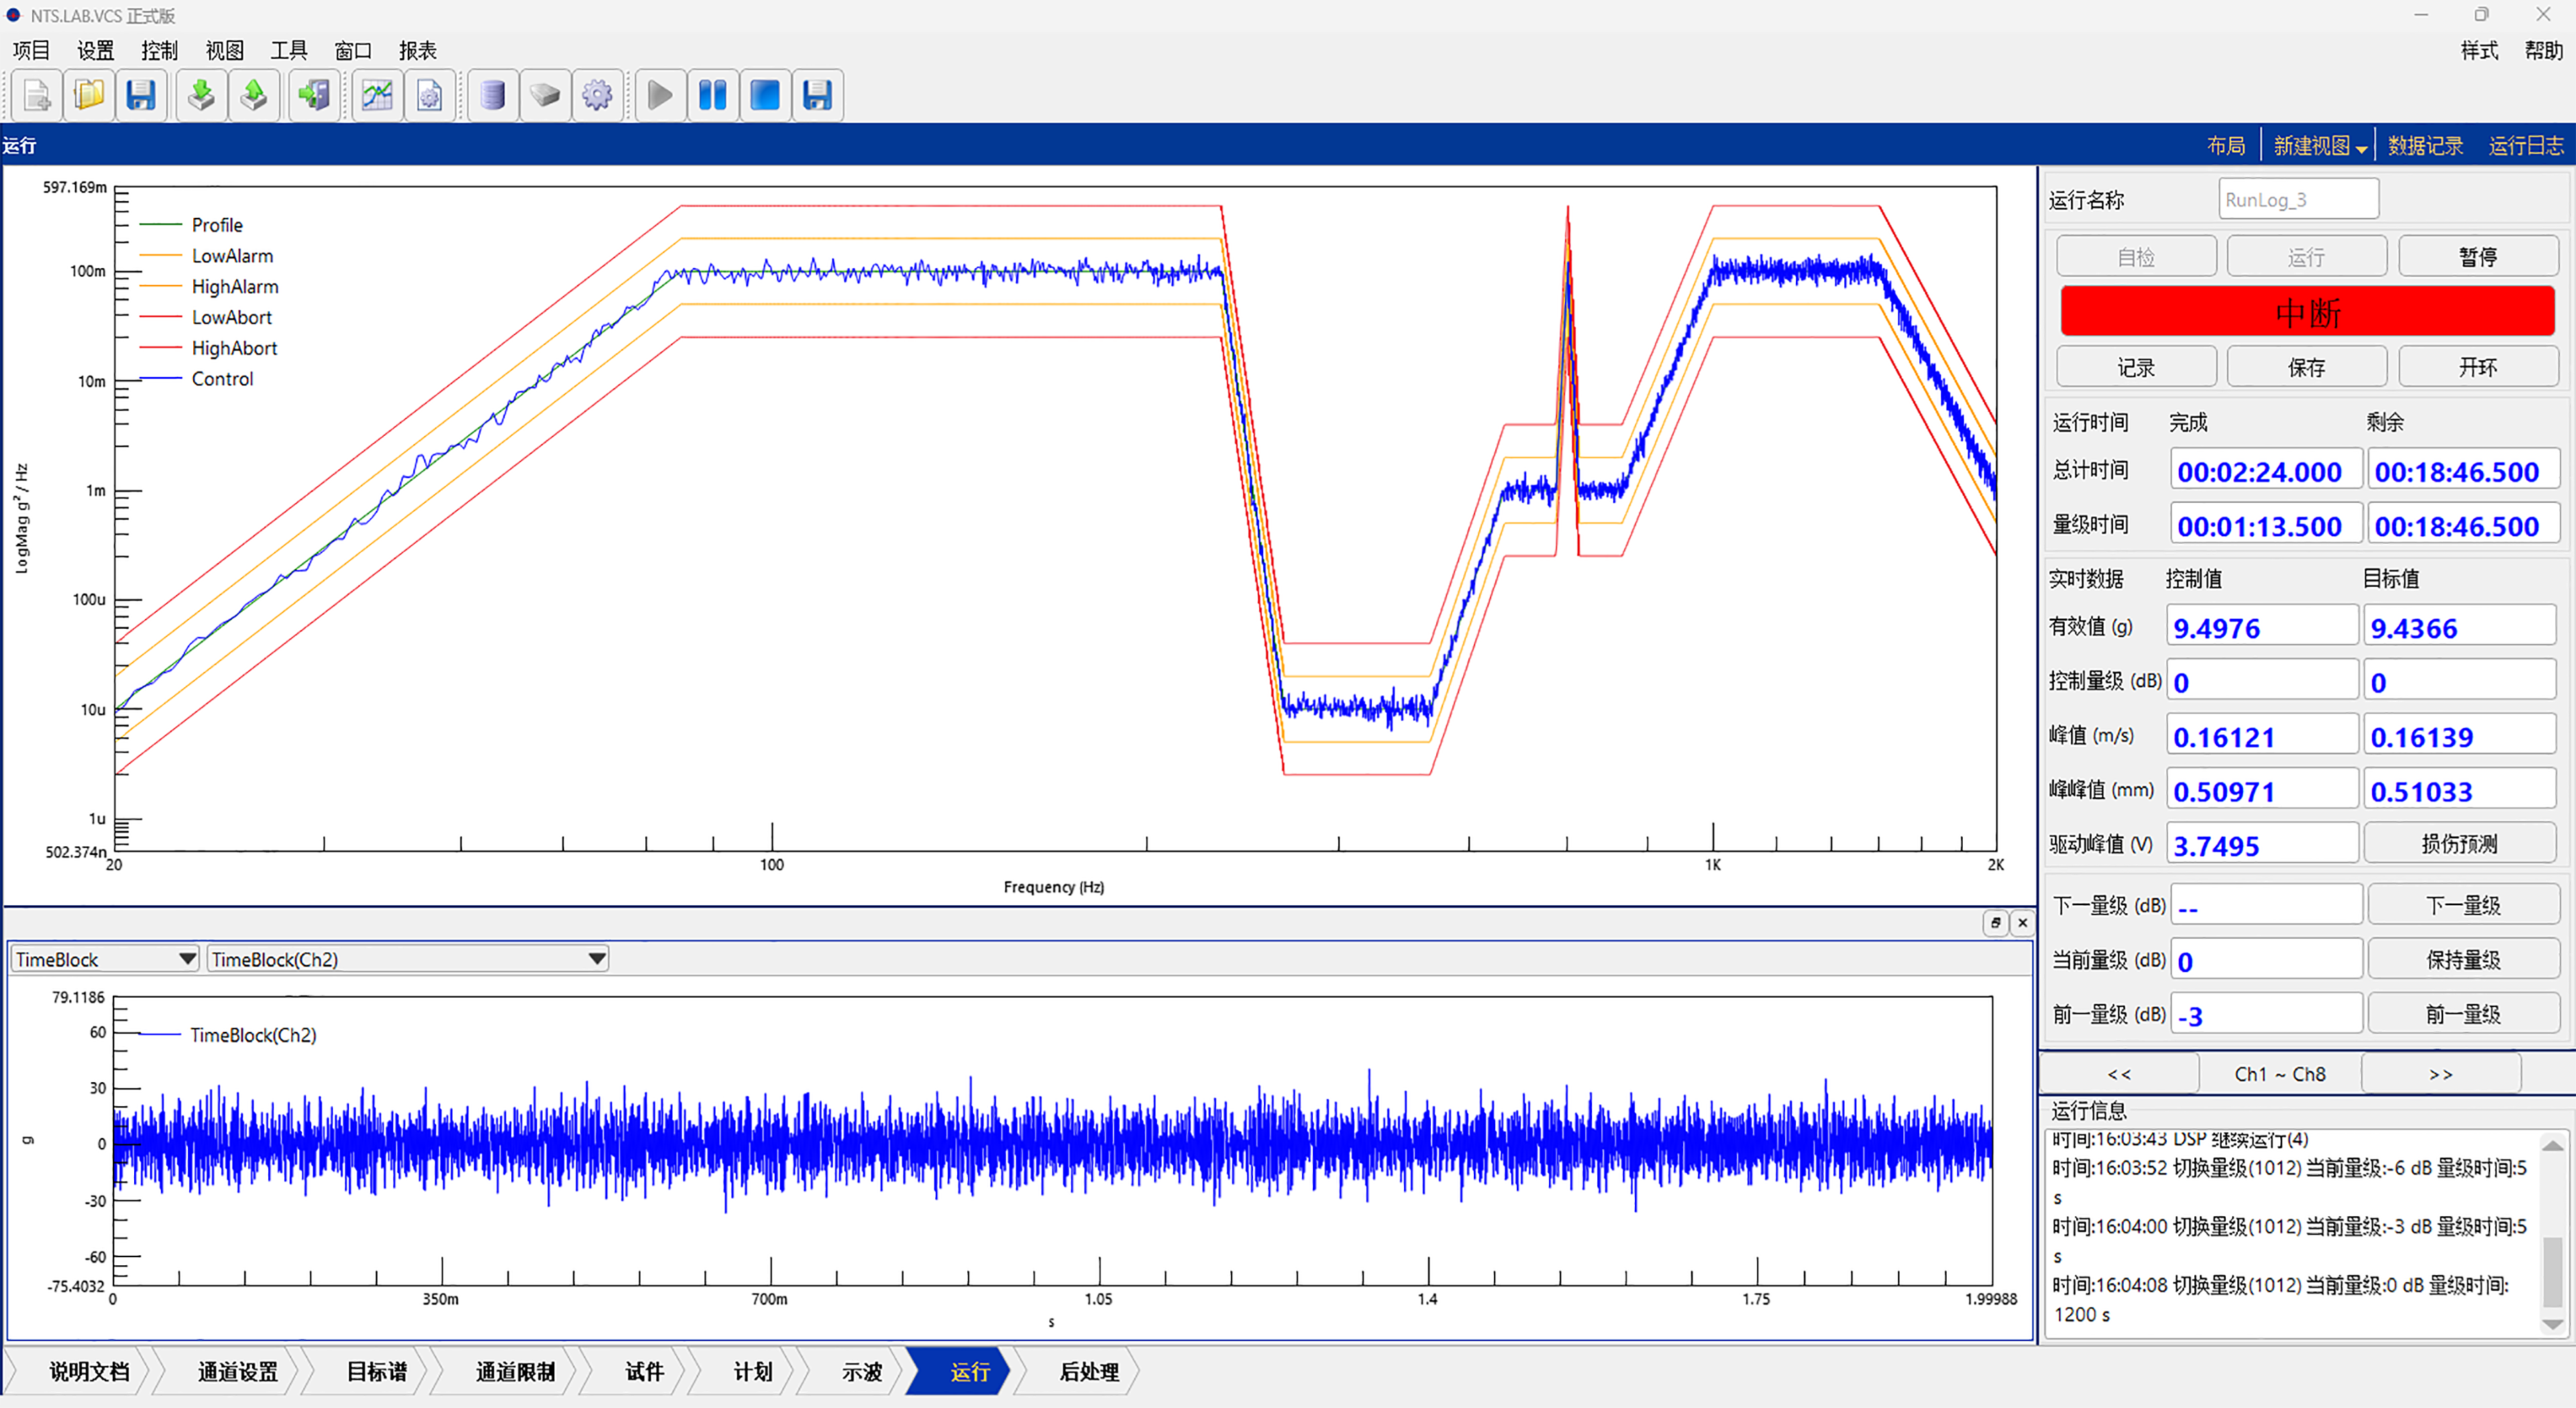Click the 运行信息 log scrollbar down arrow
2576x1408 pixels.
pyautogui.click(x=2553, y=1324)
